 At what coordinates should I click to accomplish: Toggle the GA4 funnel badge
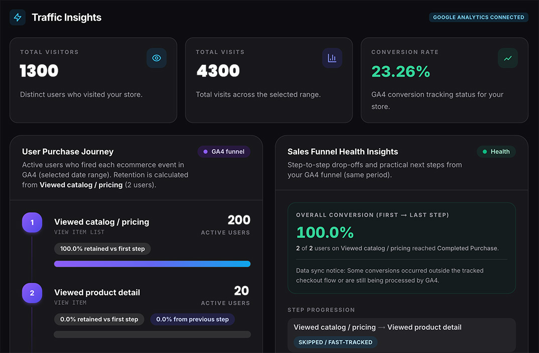point(224,151)
